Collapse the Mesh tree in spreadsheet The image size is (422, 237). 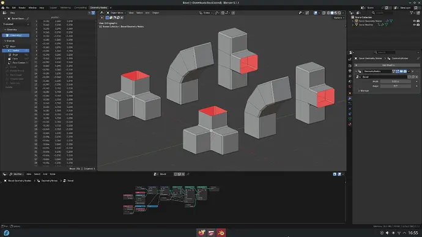coord(4,46)
